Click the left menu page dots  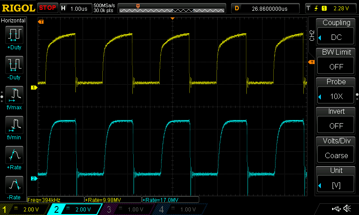click(2, 97)
